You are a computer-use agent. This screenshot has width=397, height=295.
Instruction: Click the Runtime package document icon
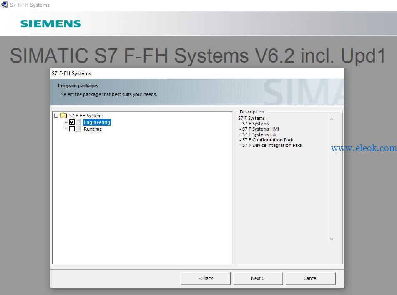79,129
